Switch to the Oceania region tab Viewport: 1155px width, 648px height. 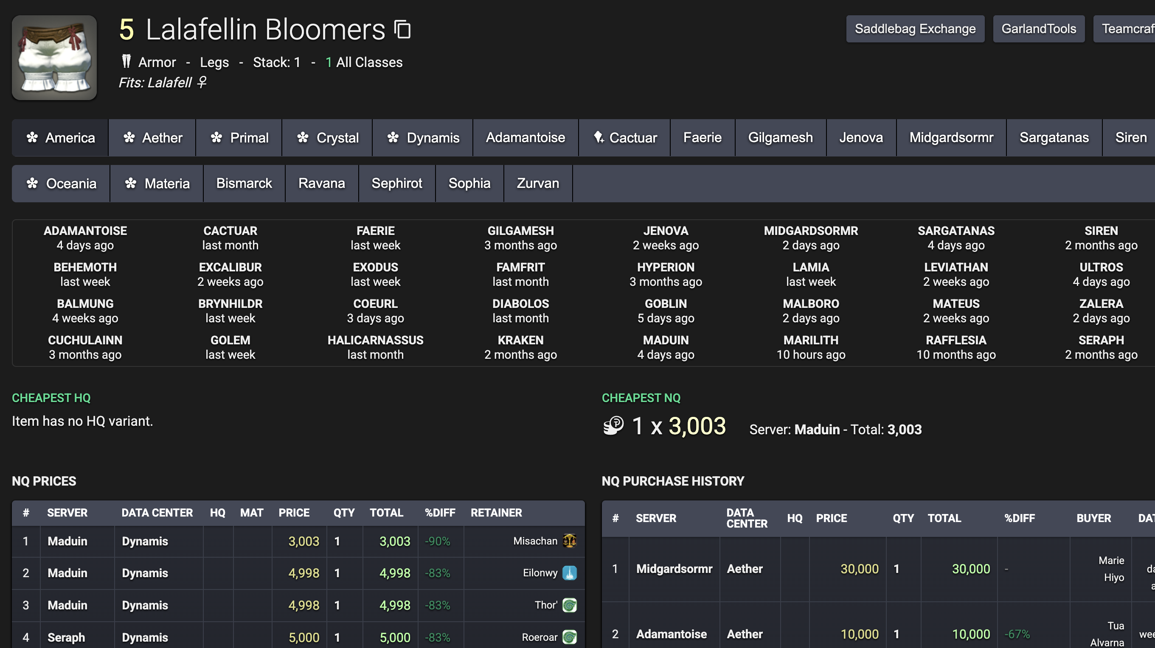61,184
